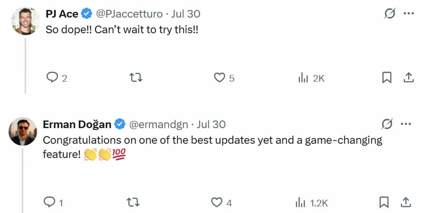Open Erman Doğan's profile picture
The width and height of the screenshot is (423, 213).
23,131
